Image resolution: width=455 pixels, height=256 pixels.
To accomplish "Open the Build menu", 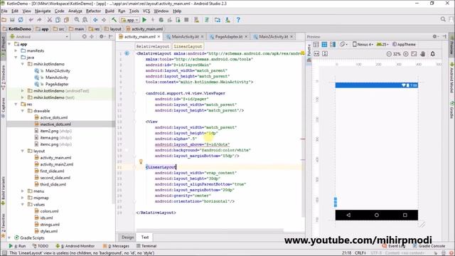I will coord(109,11).
